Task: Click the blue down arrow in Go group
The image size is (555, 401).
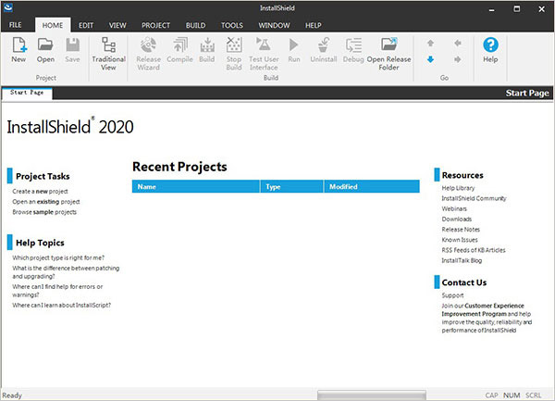Action: 430,59
